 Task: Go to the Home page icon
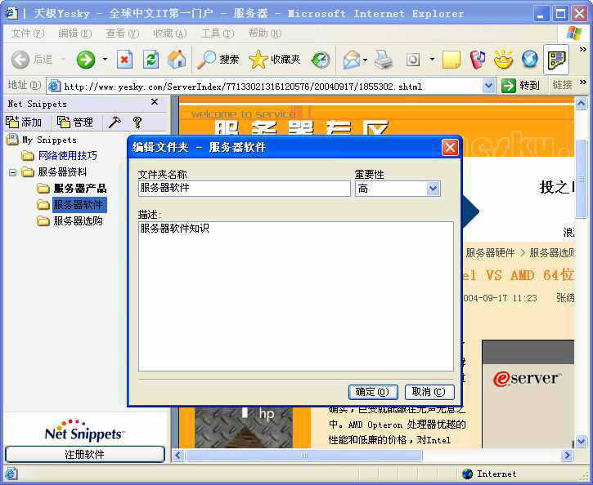(176, 60)
